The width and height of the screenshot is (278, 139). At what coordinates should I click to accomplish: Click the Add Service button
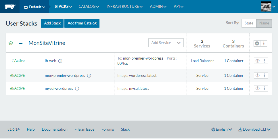[x=161, y=43]
